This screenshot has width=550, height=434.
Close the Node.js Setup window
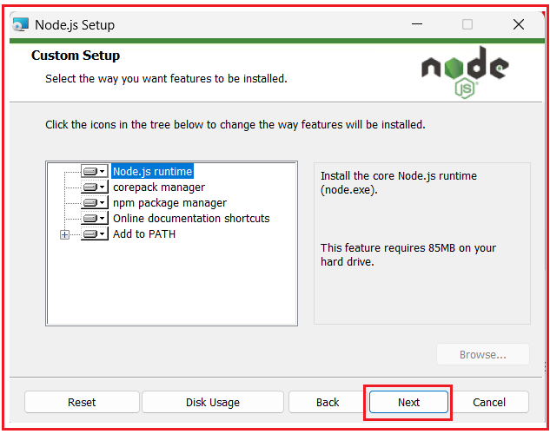519,24
